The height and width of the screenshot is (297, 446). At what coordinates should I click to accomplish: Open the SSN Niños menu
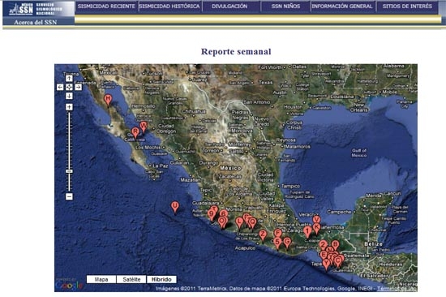285,6
